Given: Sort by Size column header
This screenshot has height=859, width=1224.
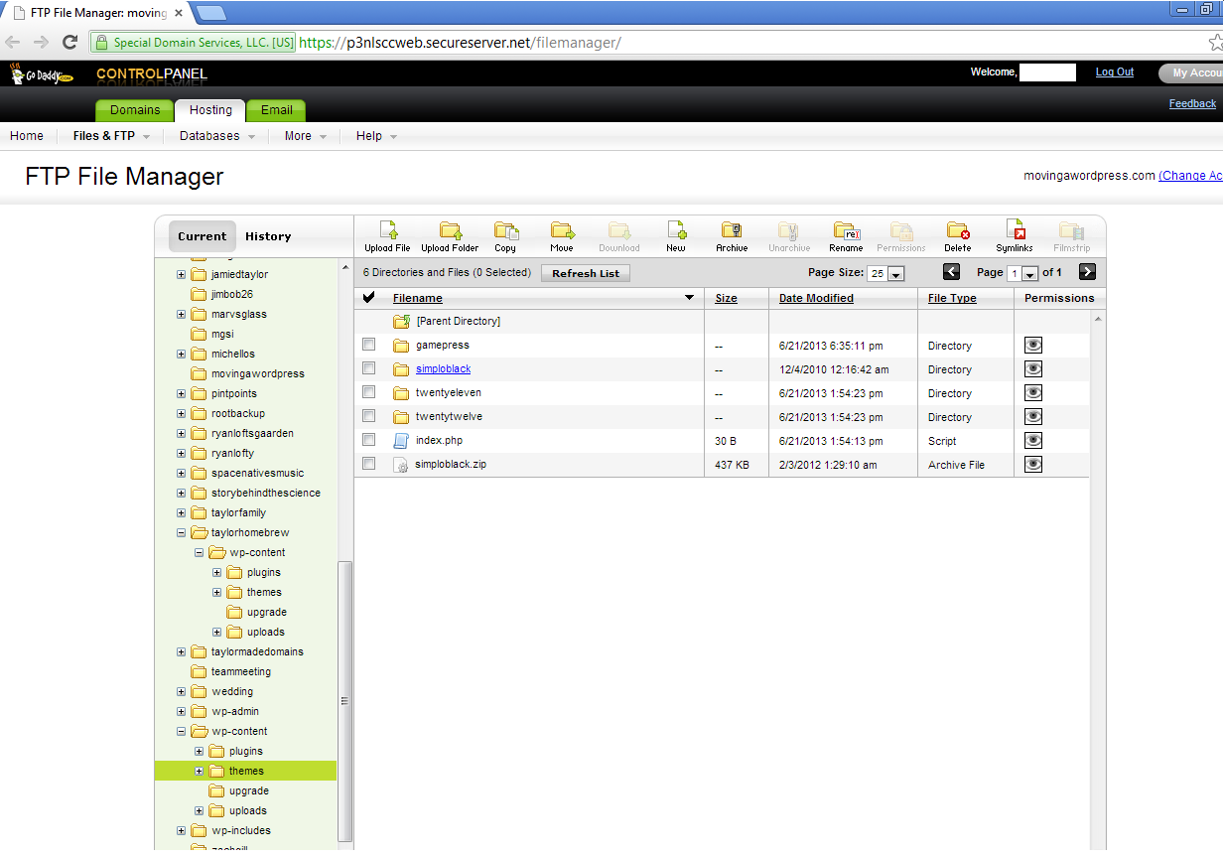Looking at the screenshot, I should coord(727,298).
